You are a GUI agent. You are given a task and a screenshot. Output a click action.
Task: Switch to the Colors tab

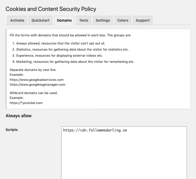[x=123, y=20]
